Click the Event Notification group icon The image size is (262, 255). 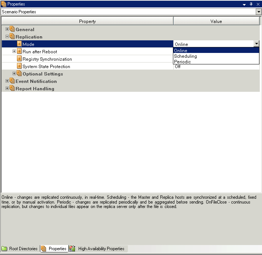coord(12,81)
